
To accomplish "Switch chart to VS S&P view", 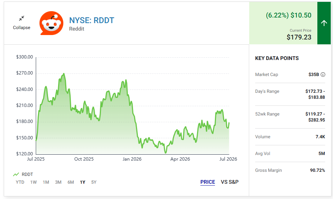I will 229,182.
